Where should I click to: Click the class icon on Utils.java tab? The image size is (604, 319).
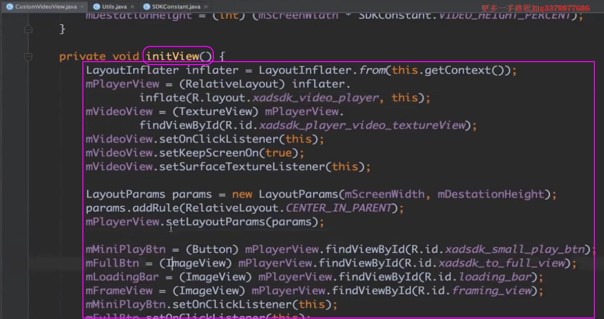point(96,7)
